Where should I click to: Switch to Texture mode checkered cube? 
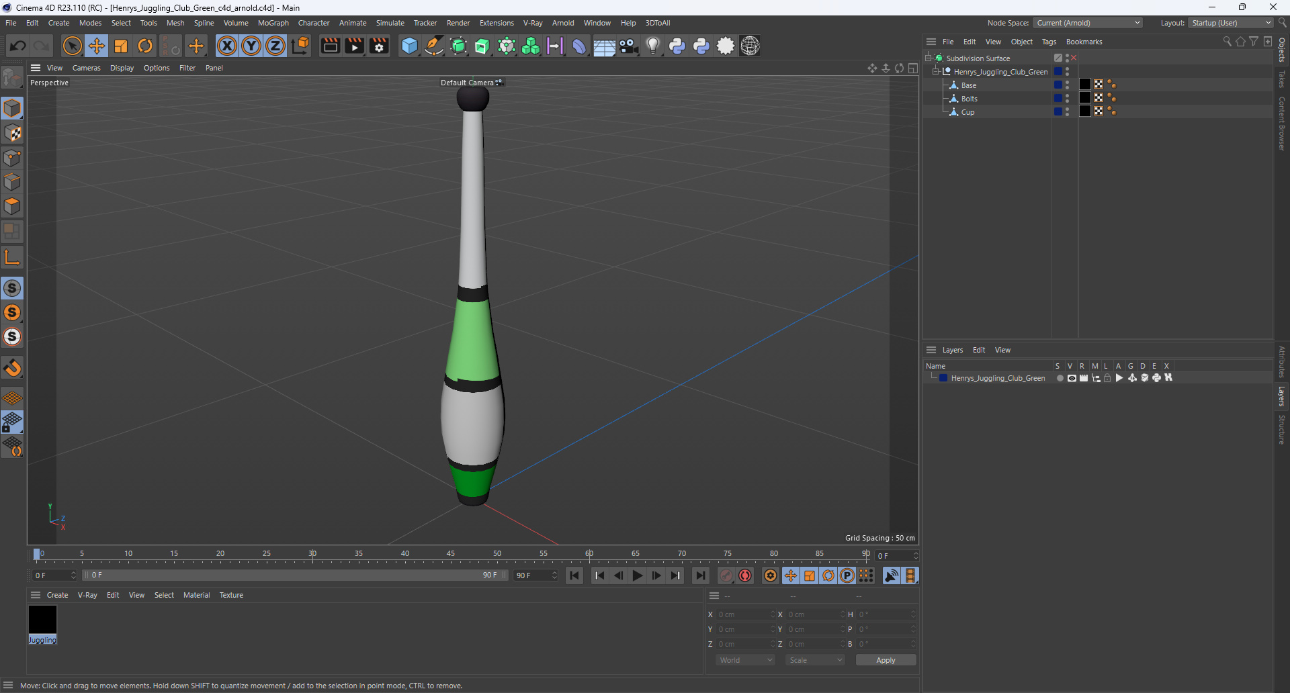tap(12, 133)
